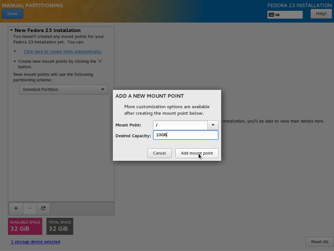Image resolution: width=334 pixels, height=251 pixels.
Task: Open the Mount Point dropdown arrow
Action: coord(213,125)
